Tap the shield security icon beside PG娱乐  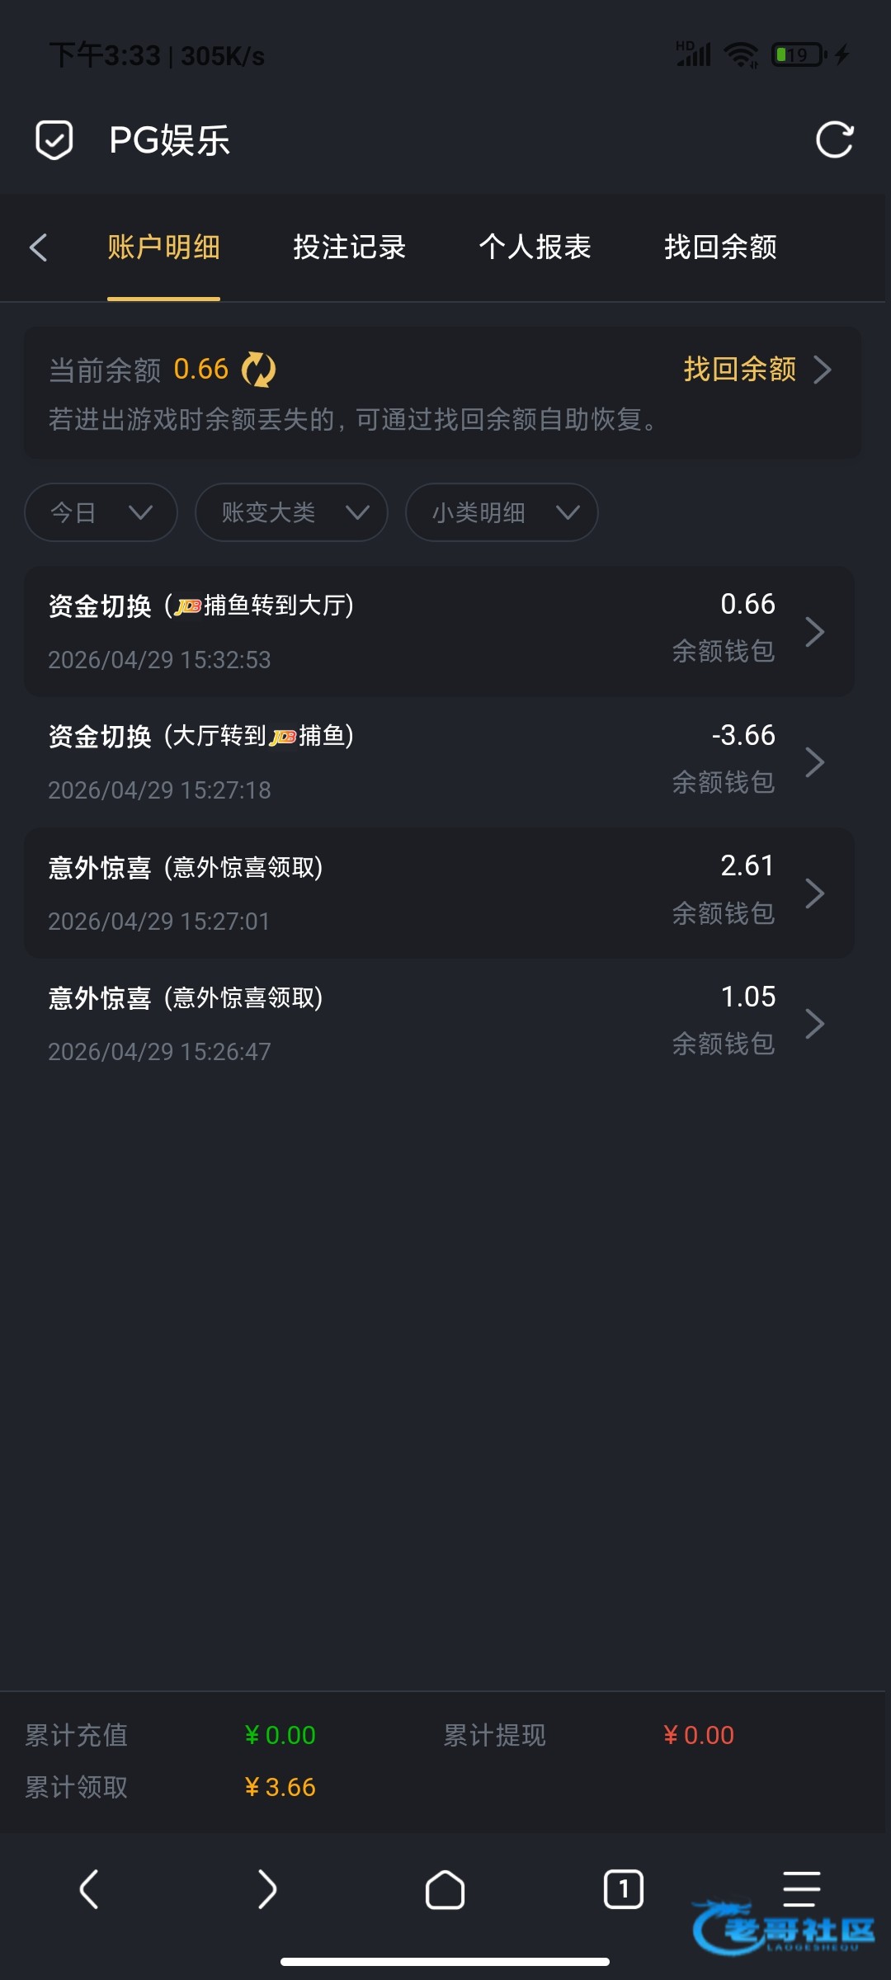54,140
